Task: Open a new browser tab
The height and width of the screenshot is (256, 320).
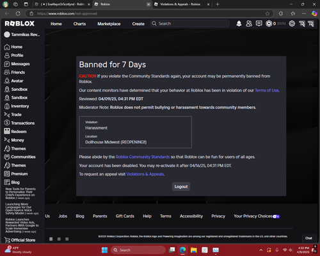Action: [x=218, y=4]
